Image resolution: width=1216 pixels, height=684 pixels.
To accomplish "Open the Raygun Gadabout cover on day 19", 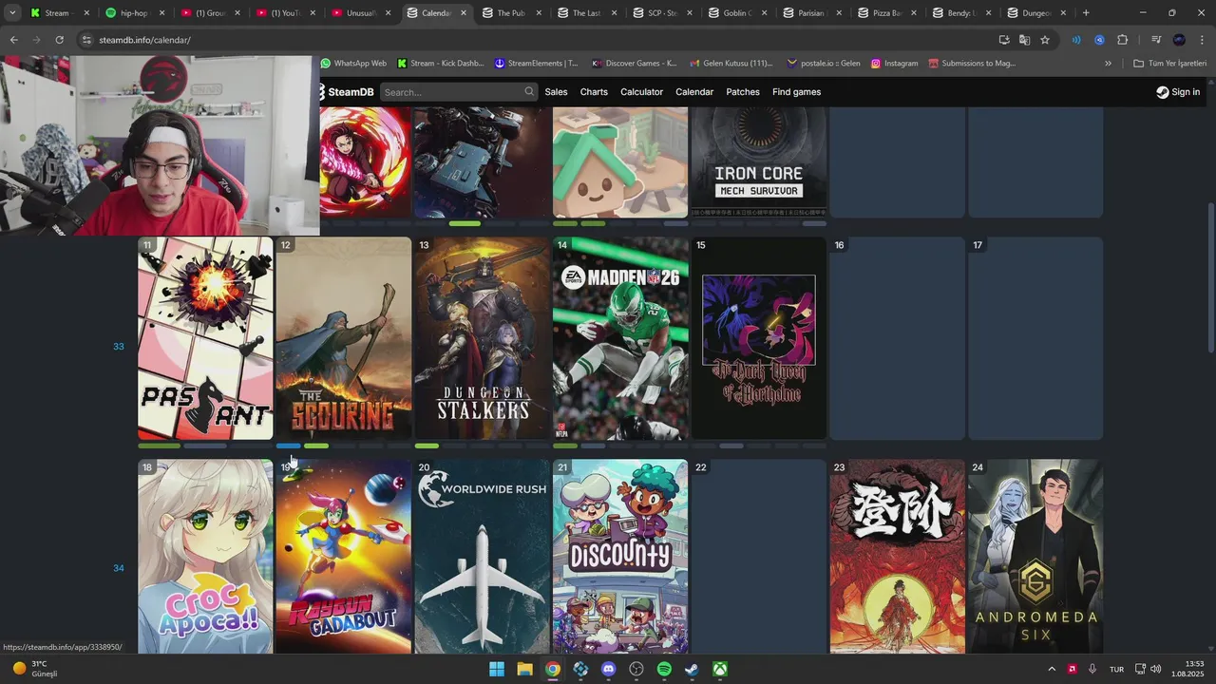I will [344, 557].
